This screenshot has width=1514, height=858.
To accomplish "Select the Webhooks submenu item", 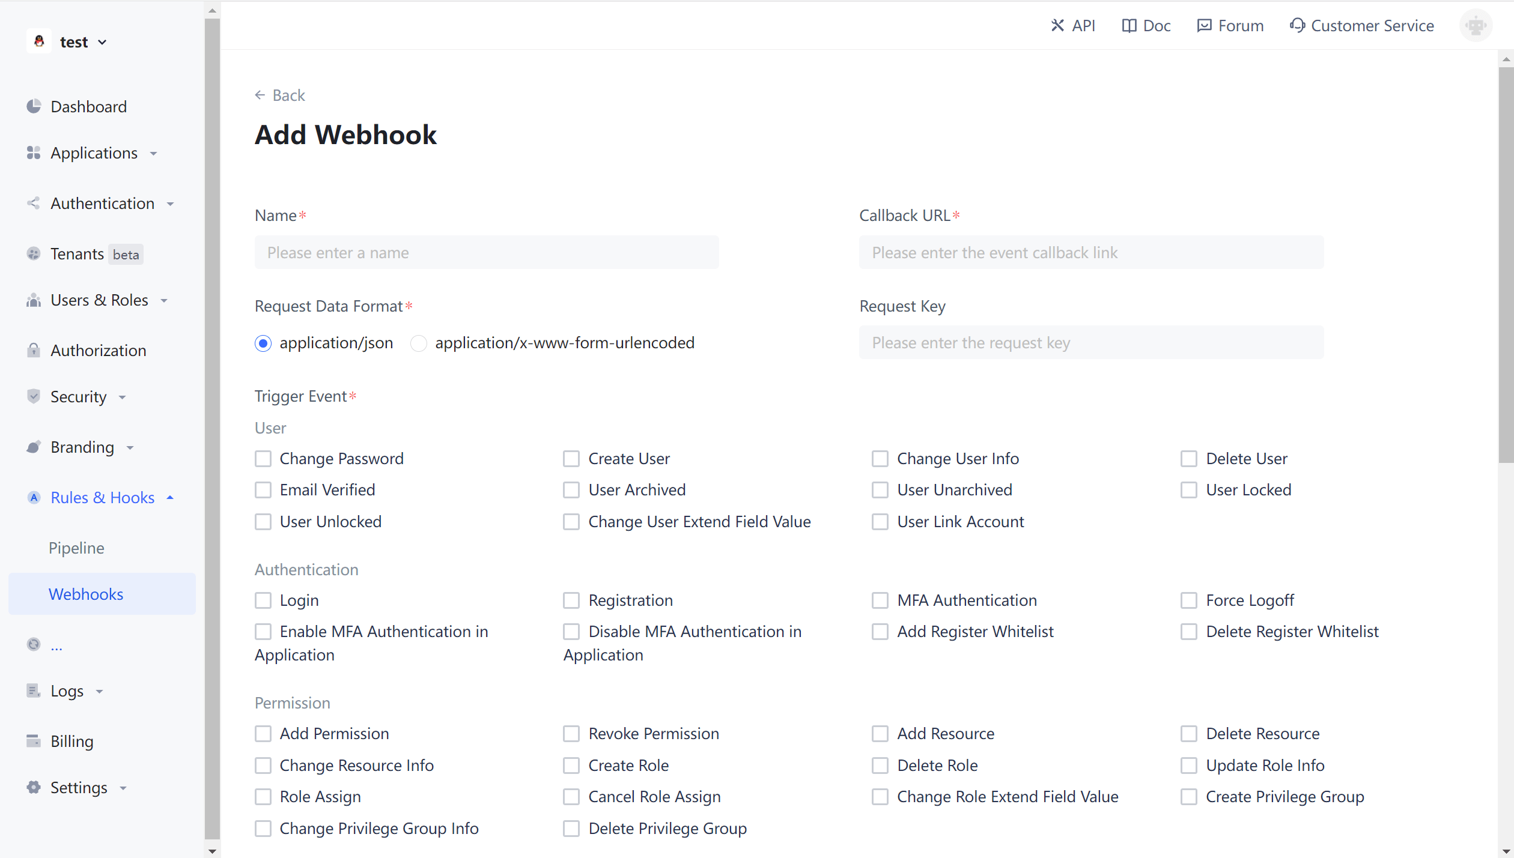I will pyautogui.click(x=86, y=594).
